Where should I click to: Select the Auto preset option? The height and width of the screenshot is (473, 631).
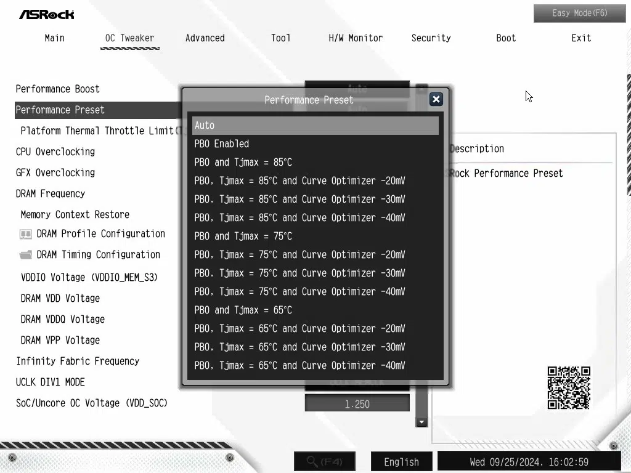[315, 126]
